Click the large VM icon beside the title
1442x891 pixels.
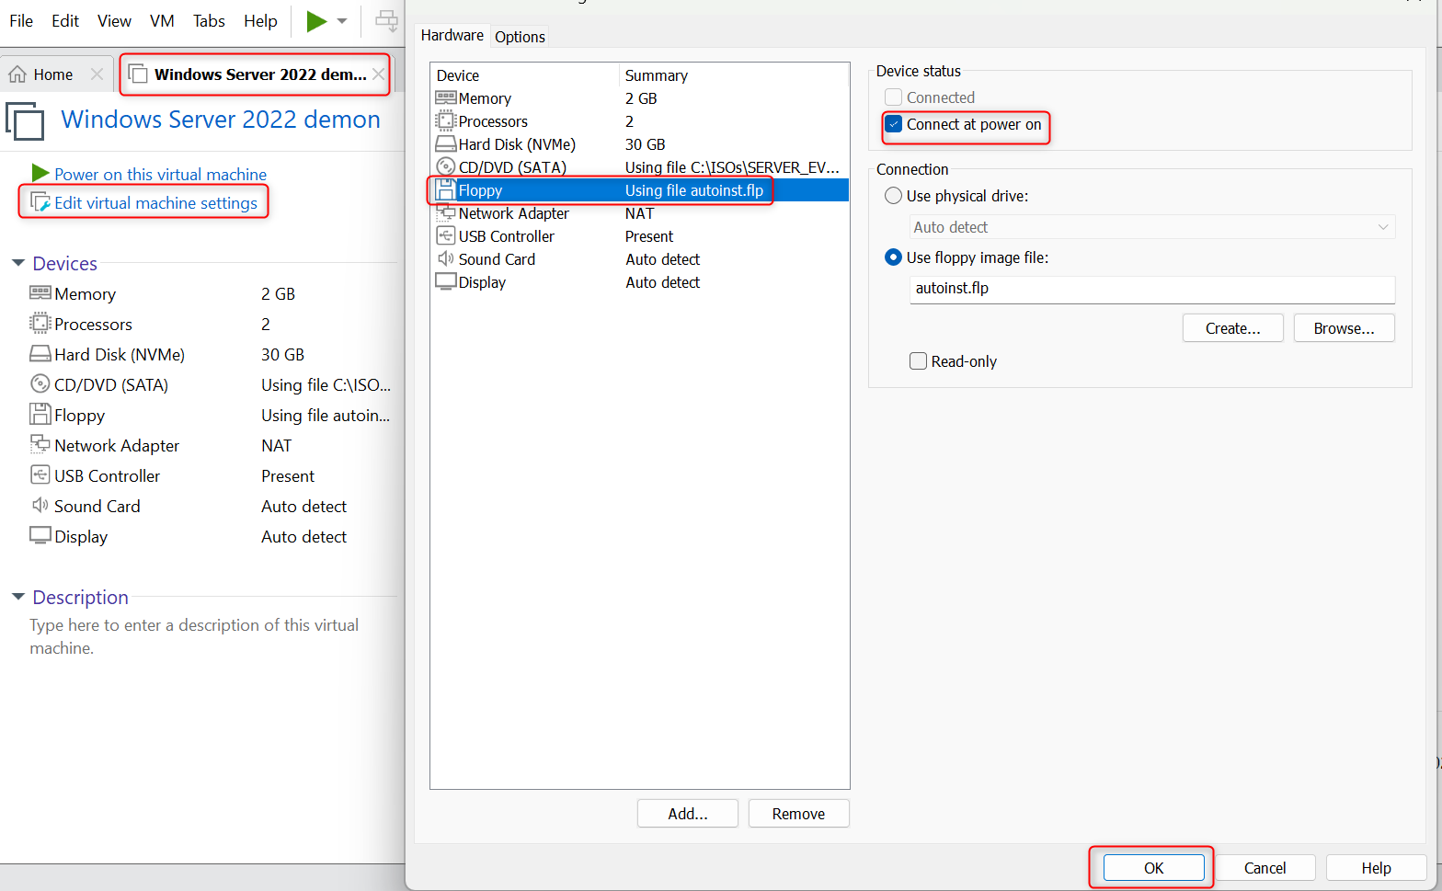coord(25,121)
